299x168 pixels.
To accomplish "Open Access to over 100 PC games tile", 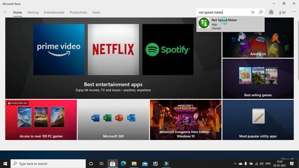I will pyautogui.click(x=41, y=120).
